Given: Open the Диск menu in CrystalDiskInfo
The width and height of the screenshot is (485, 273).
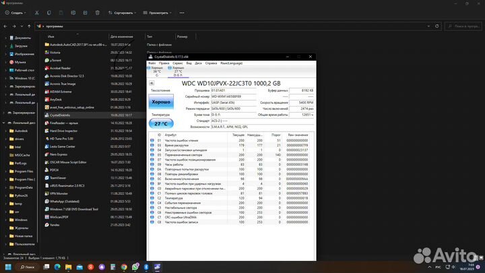Looking at the screenshot, I should 198,63.
